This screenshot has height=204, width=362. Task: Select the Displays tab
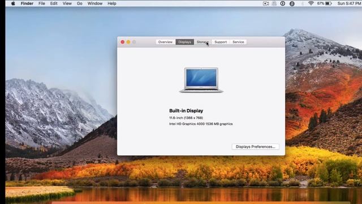(185, 42)
